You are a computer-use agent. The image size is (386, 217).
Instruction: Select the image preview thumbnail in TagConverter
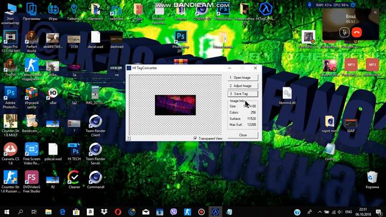tap(176, 105)
